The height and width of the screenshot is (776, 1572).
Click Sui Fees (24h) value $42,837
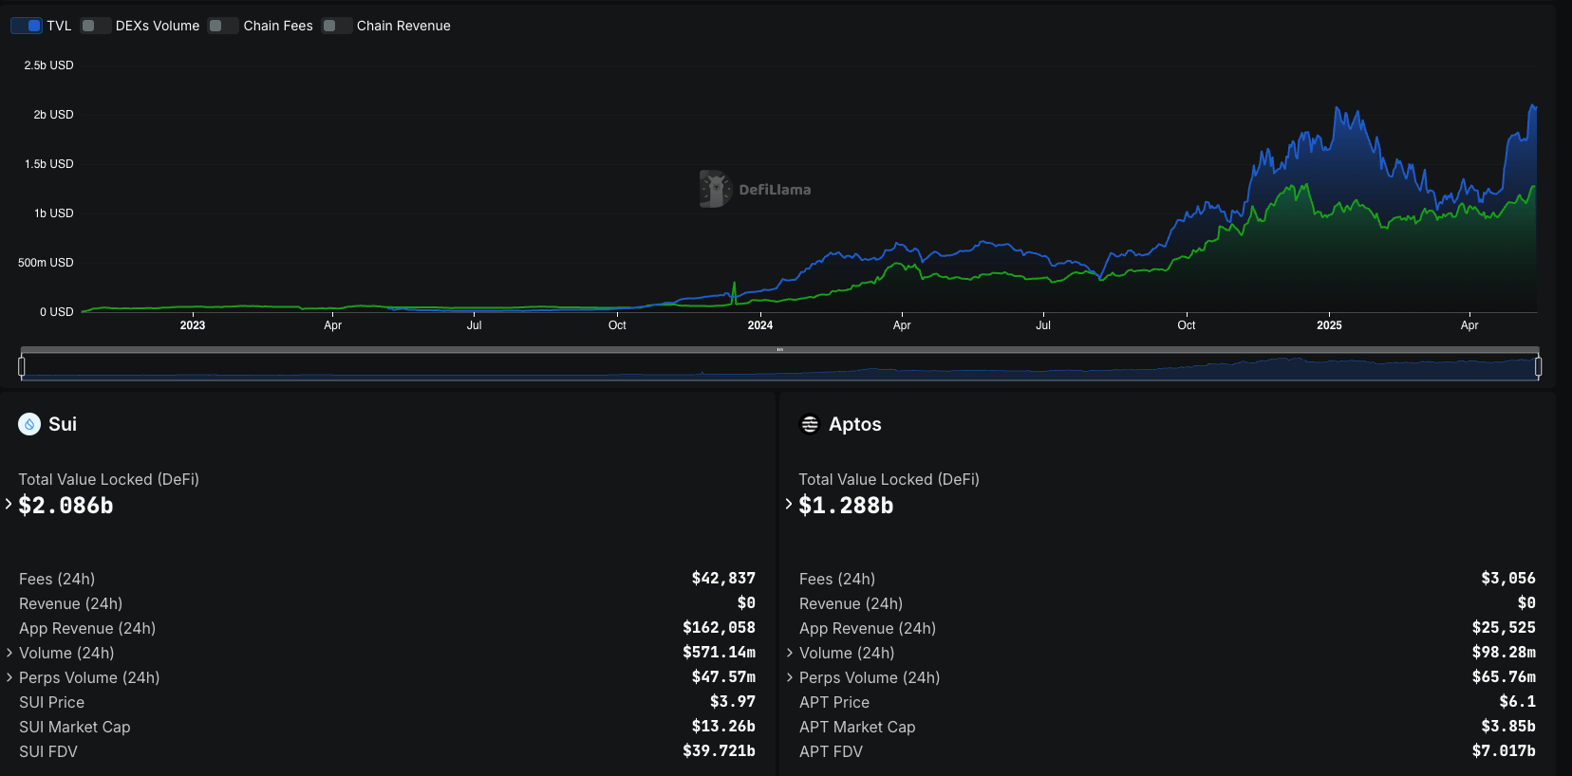(723, 579)
